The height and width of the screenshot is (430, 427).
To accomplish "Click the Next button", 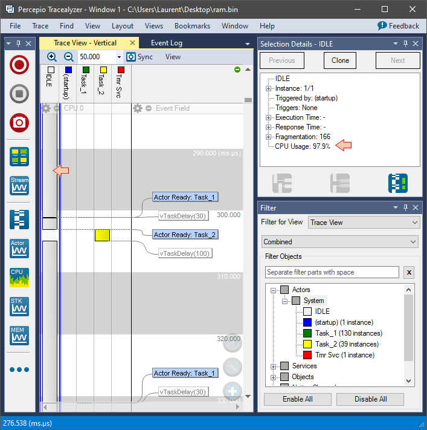I will coord(397,60).
